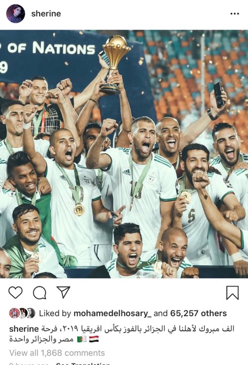Screen dimensions: 248x365
Task: Tap sherine's round profile picture at top
Action: pos(16,14)
